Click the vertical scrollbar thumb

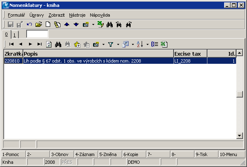pos(239,94)
